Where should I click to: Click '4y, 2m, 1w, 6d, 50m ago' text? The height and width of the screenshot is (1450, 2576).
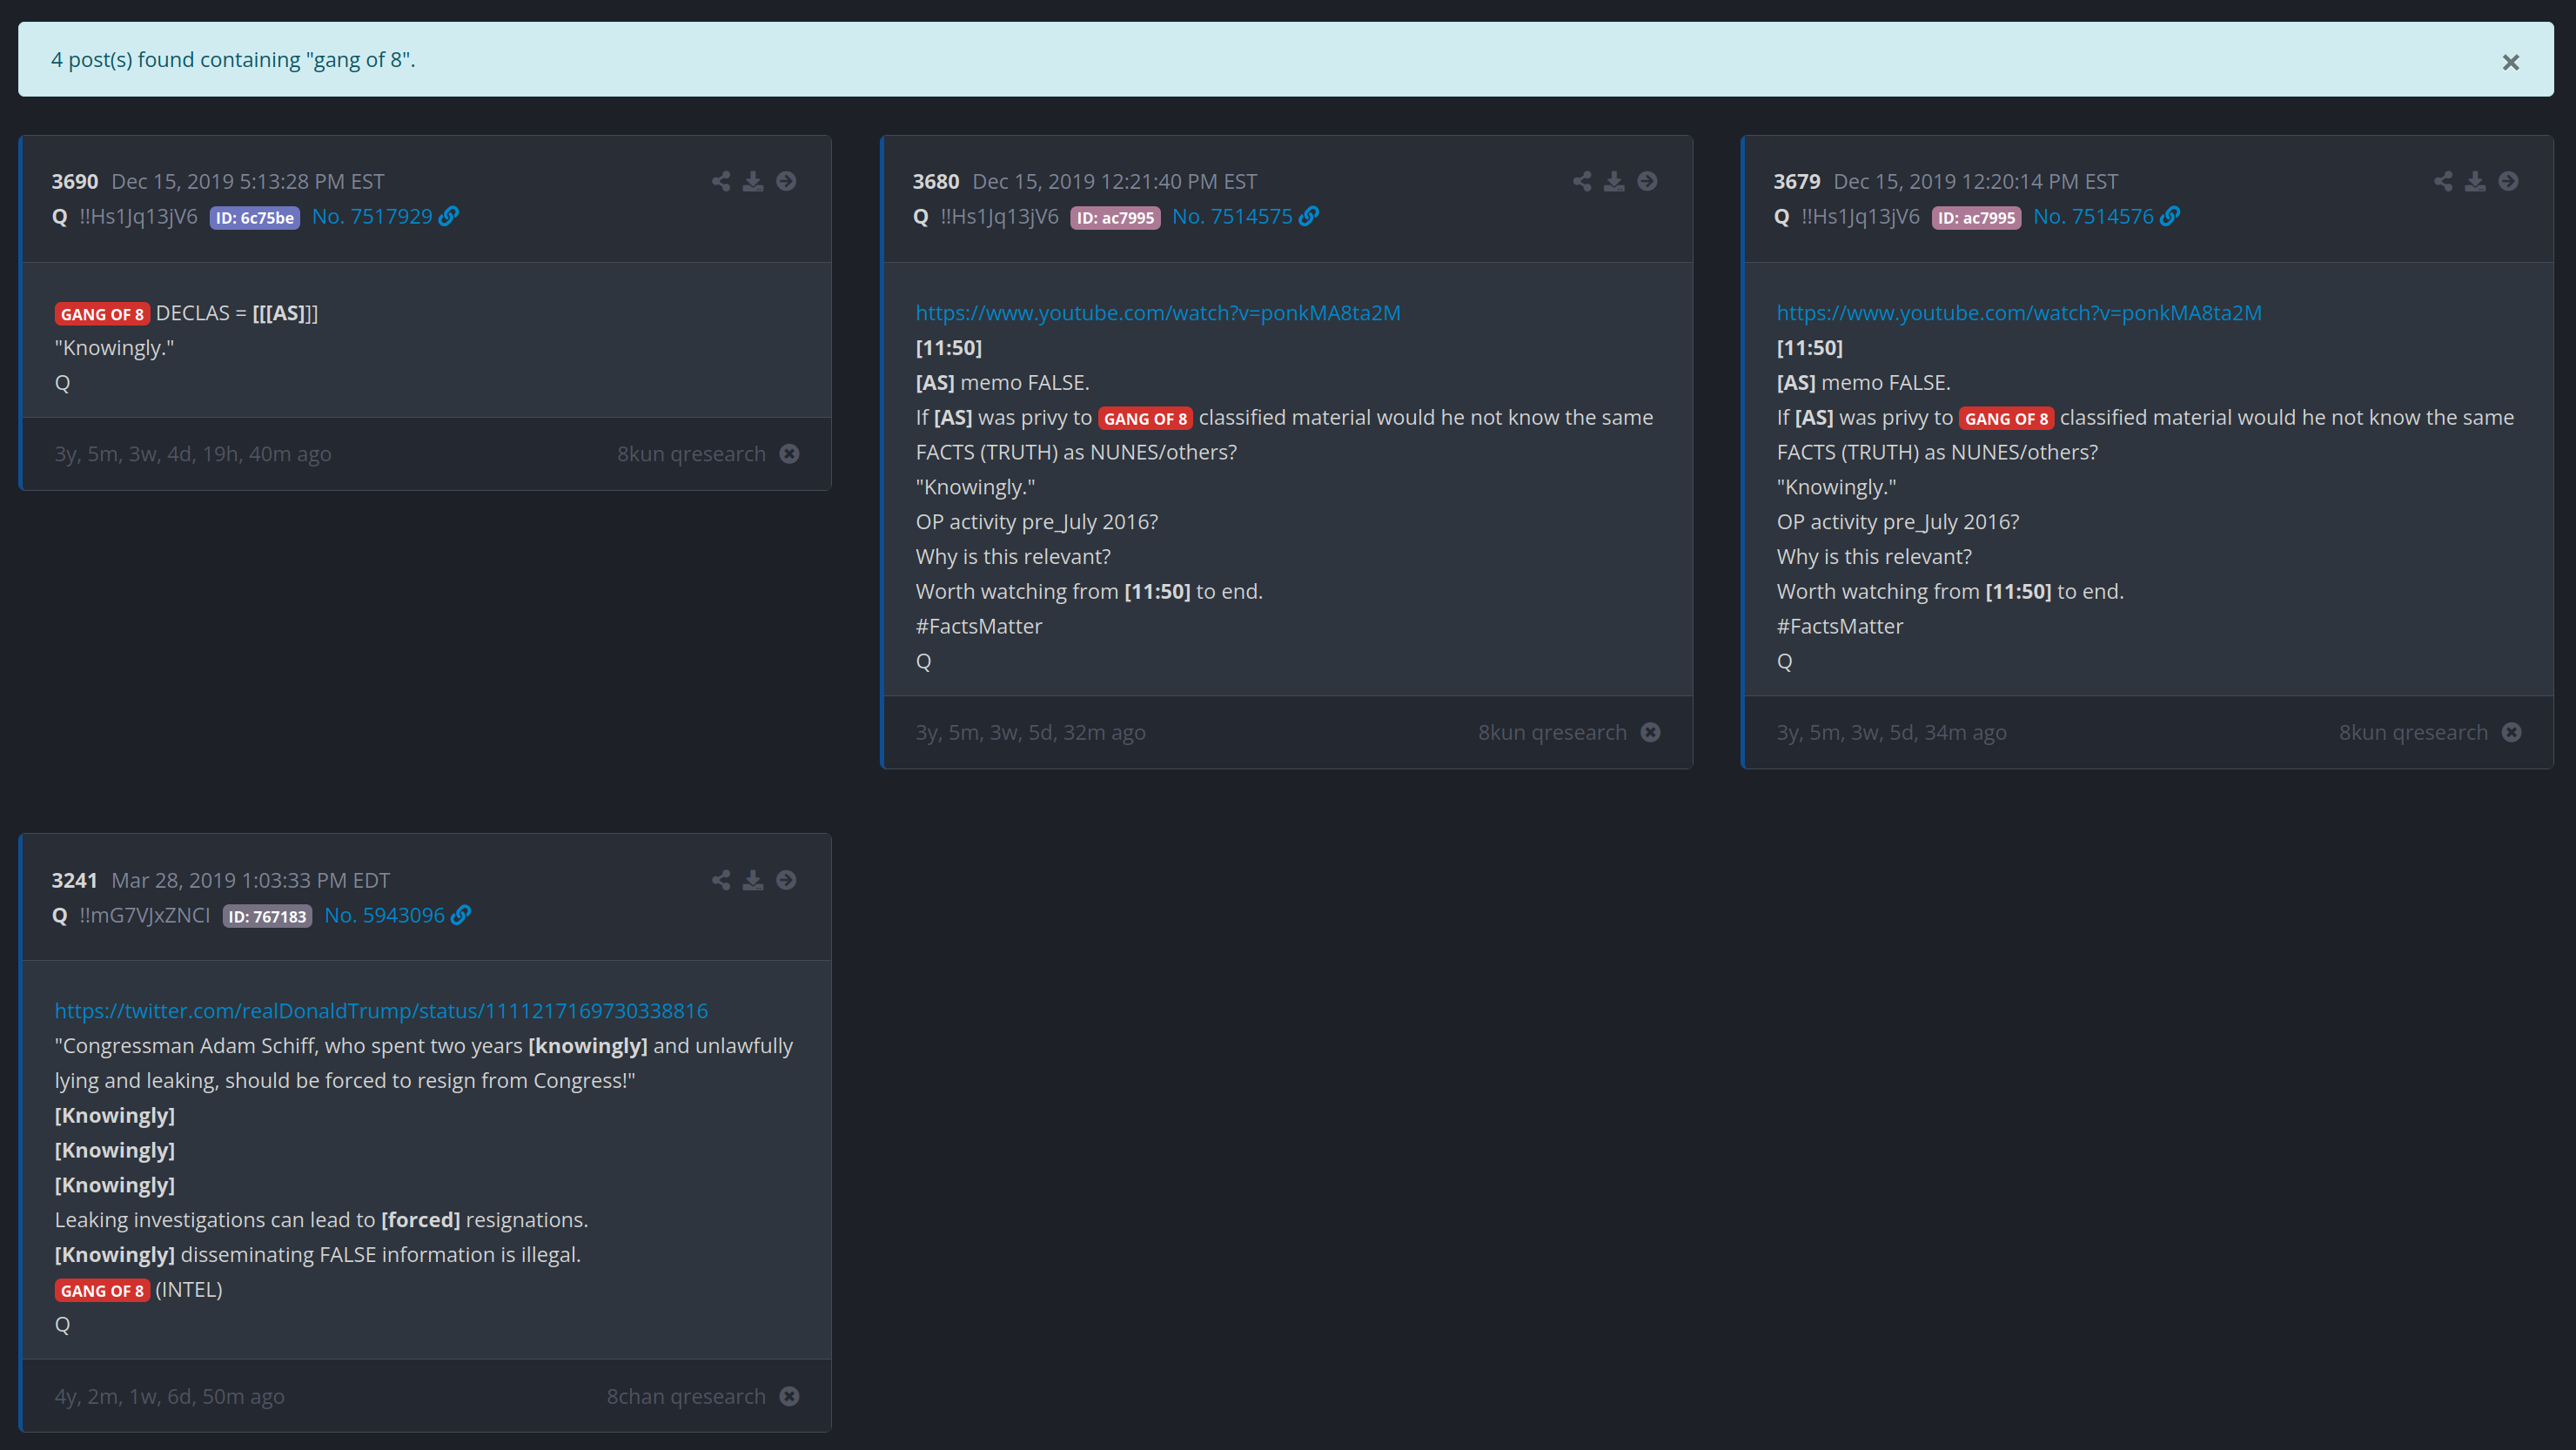click(x=170, y=1396)
